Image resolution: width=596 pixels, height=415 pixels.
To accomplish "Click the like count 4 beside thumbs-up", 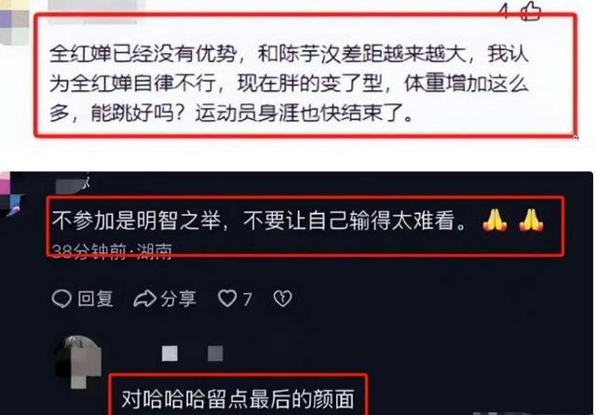I will (505, 11).
